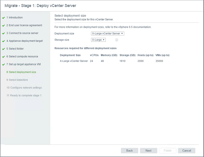
Task: Click the Next button
Action: [x=149, y=151]
